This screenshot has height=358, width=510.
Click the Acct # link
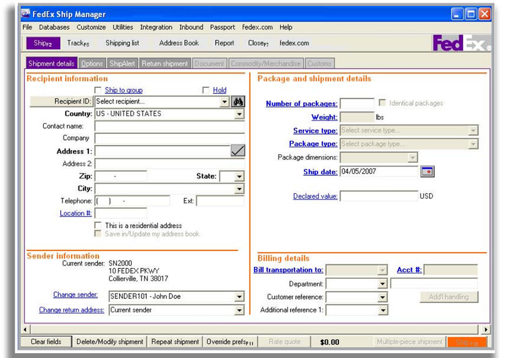[409, 270]
